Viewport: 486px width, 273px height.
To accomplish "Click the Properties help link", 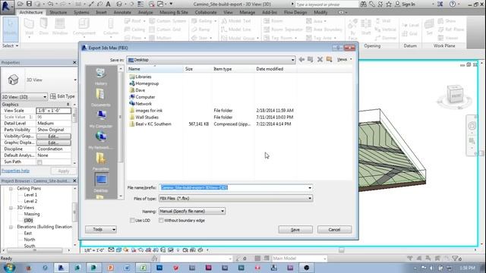I will click(x=15, y=171).
